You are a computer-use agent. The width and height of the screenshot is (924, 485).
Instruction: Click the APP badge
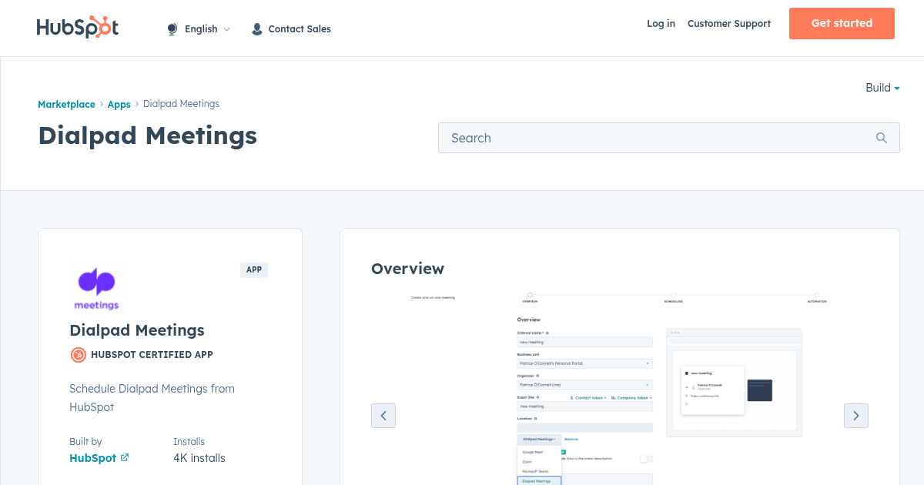click(x=254, y=269)
